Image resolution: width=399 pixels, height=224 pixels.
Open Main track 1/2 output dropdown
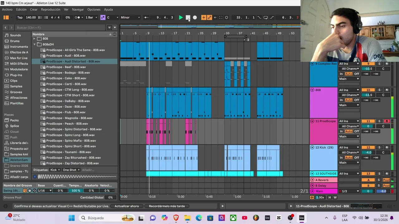point(349,191)
